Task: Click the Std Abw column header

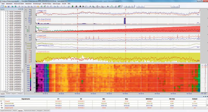Action: click(172, 99)
